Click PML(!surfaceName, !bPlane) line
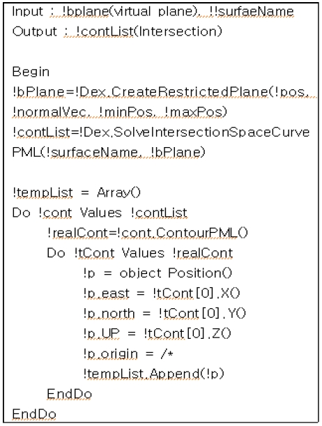The height and width of the screenshot is (426, 322). [x=109, y=153]
